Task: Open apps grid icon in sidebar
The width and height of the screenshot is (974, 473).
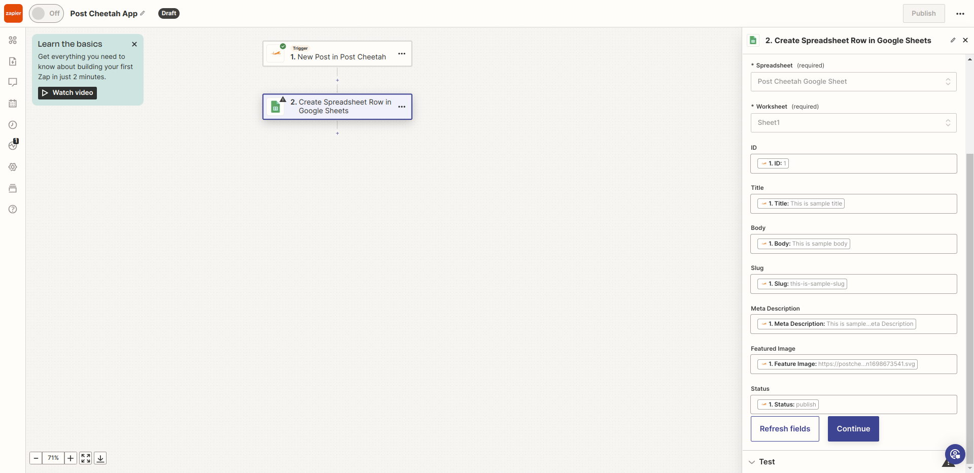Action: pyautogui.click(x=13, y=40)
